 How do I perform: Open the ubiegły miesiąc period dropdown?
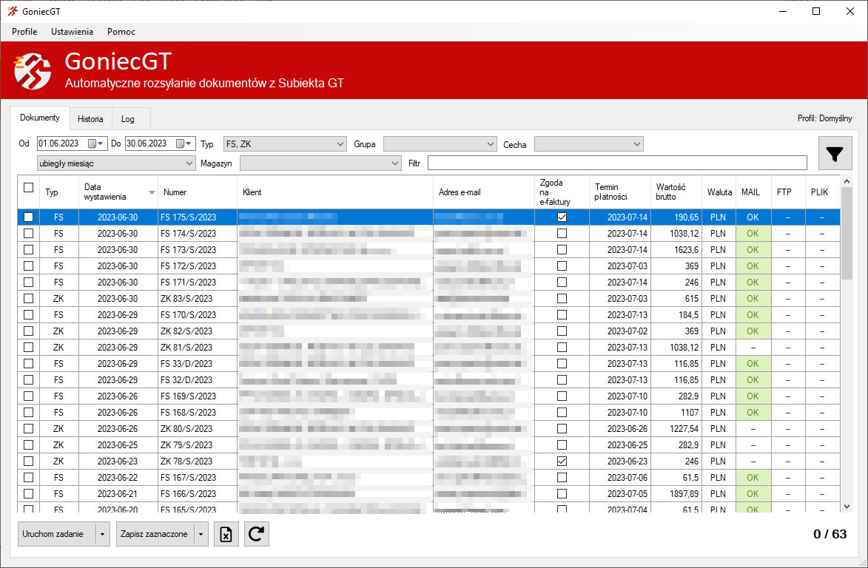116,163
